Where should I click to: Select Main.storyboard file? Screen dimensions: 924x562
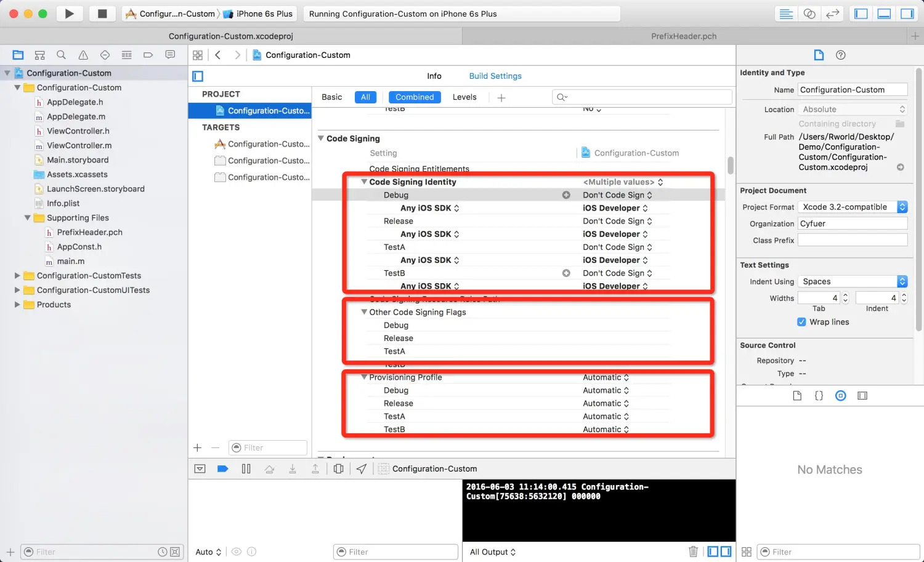(x=78, y=160)
